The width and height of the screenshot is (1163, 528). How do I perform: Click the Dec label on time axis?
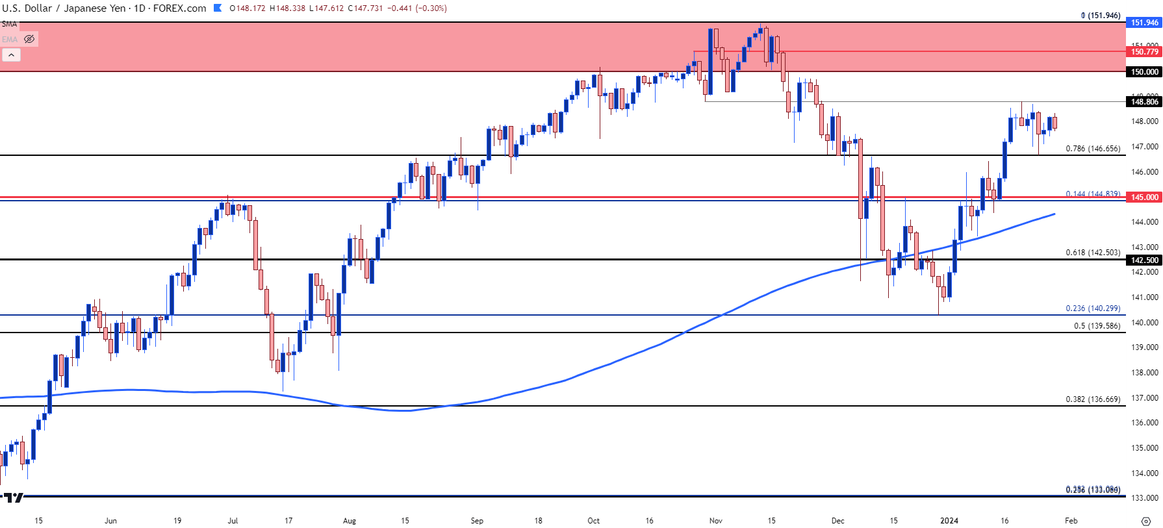[838, 521]
